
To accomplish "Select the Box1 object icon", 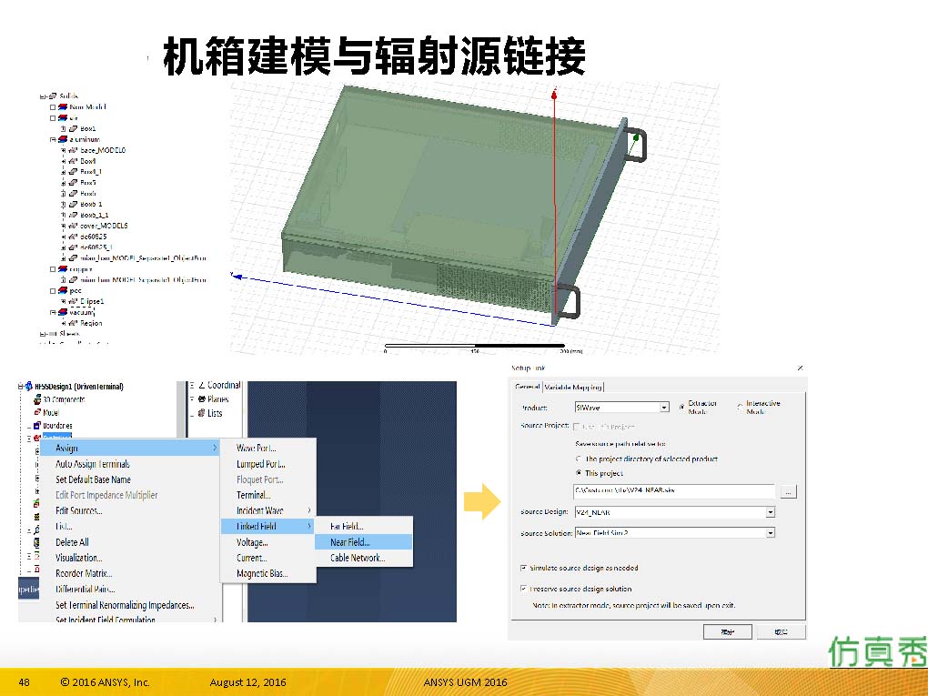I will (74, 128).
